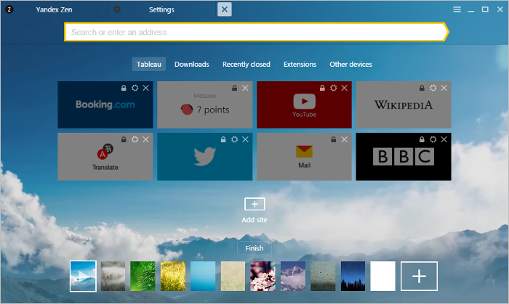Image resolution: width=509 pixels, height=304 pixels.
Task: Select the plain white background
Action: [383, 276]
